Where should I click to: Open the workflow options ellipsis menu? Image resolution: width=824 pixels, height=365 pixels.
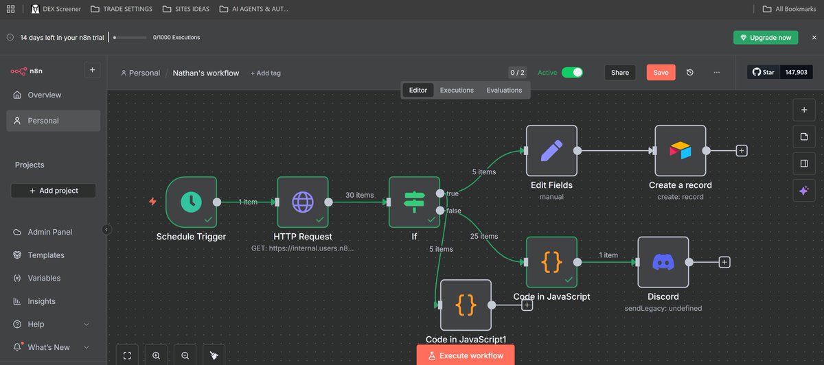(x=717, y=72)
